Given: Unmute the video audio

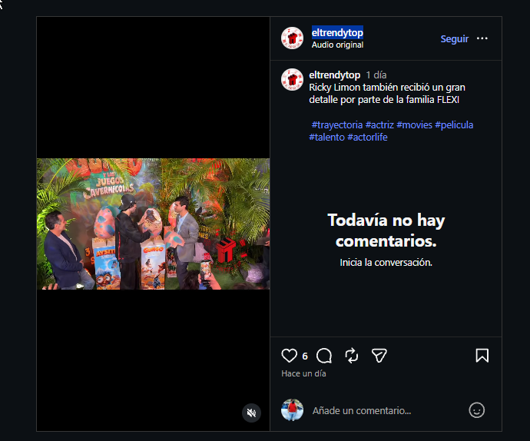Looking at the screenshot, I should click(251, 413).
